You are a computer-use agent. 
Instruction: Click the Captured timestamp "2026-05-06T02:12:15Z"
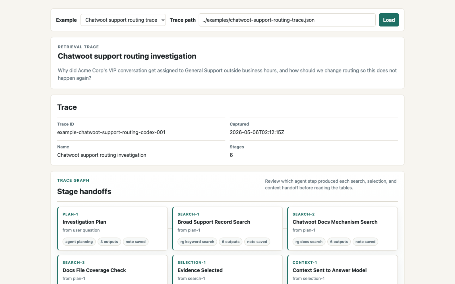coord(257,132)
